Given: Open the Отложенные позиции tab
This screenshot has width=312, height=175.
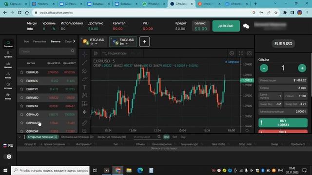Looking at the screenshot, I should [77, 137].
